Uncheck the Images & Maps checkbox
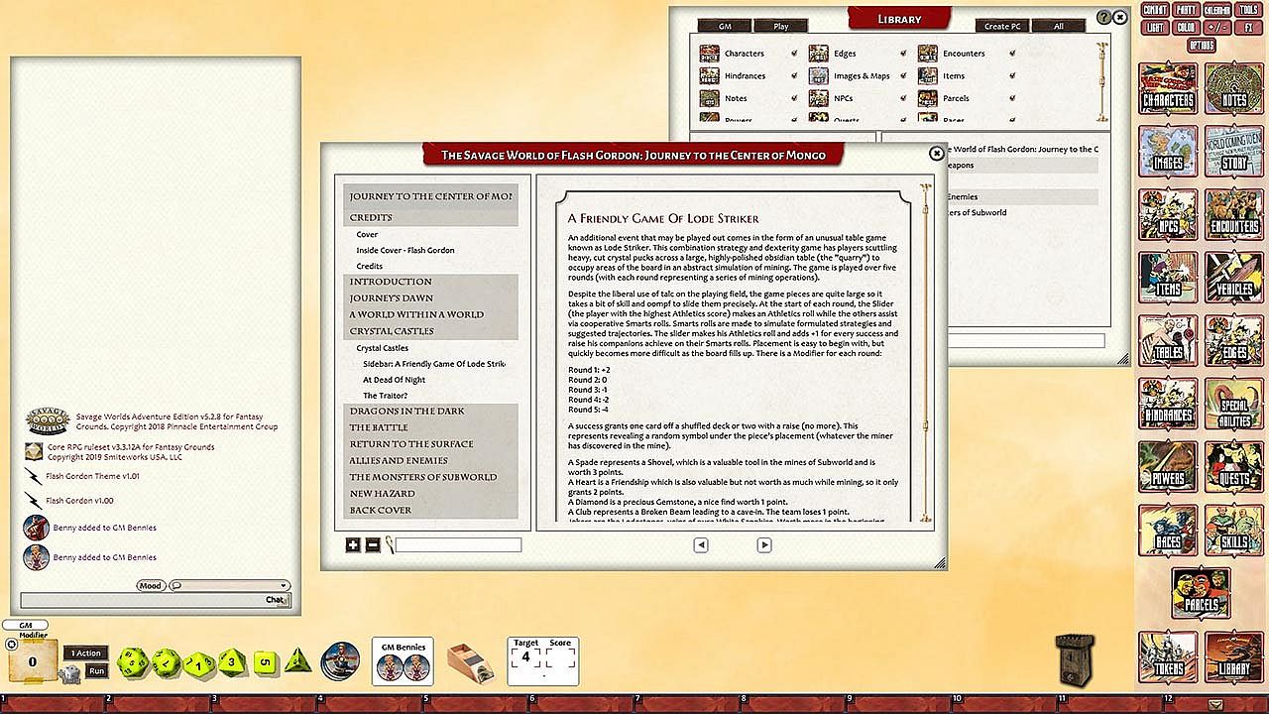Image resolution: width=1269 pixels, height=714 pixels. click(903, 76)
